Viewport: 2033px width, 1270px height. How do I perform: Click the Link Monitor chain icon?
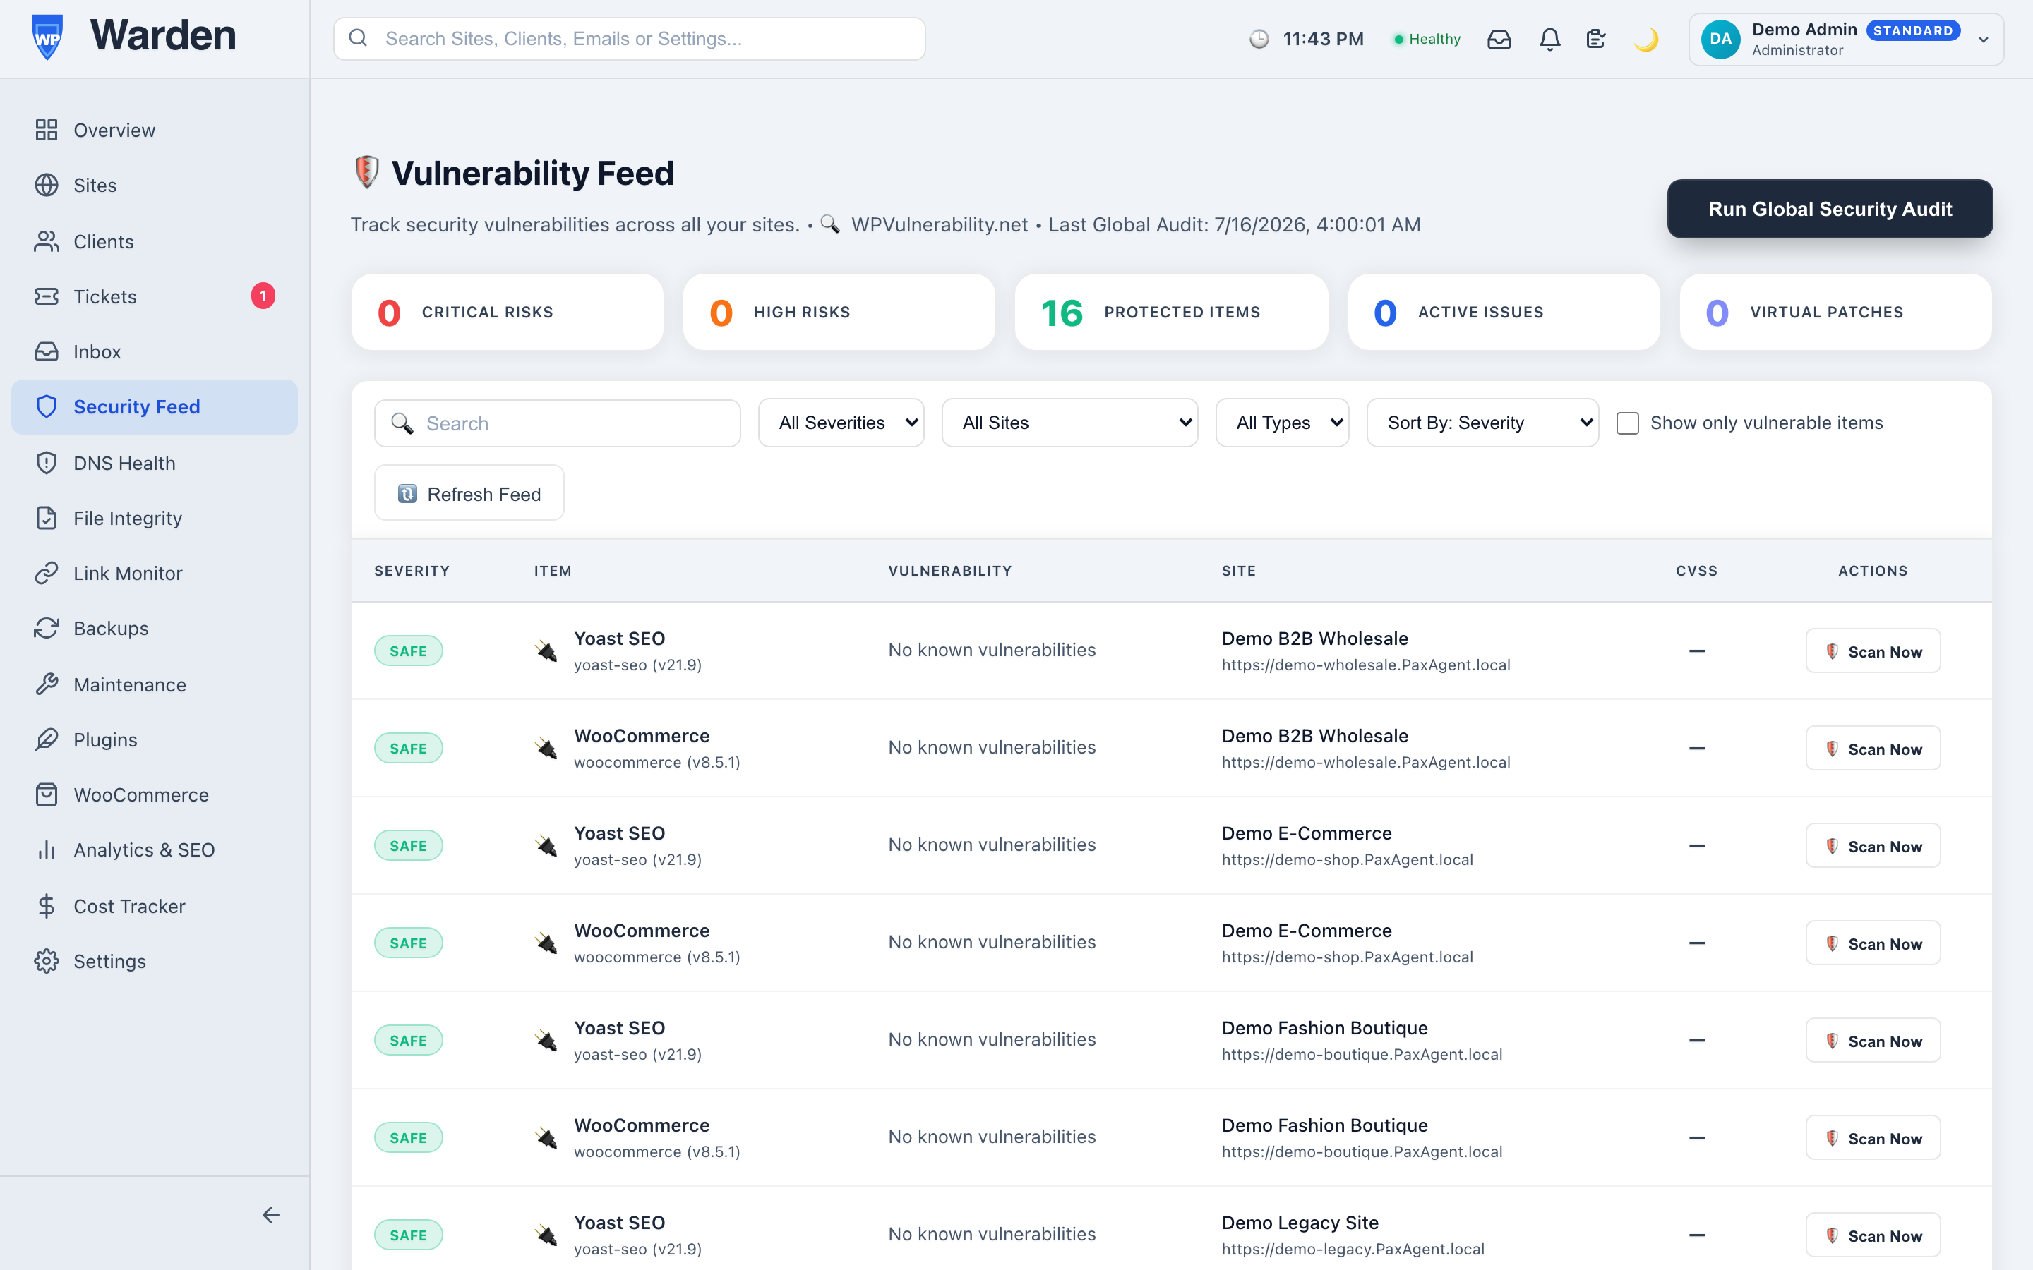point(46,573)
